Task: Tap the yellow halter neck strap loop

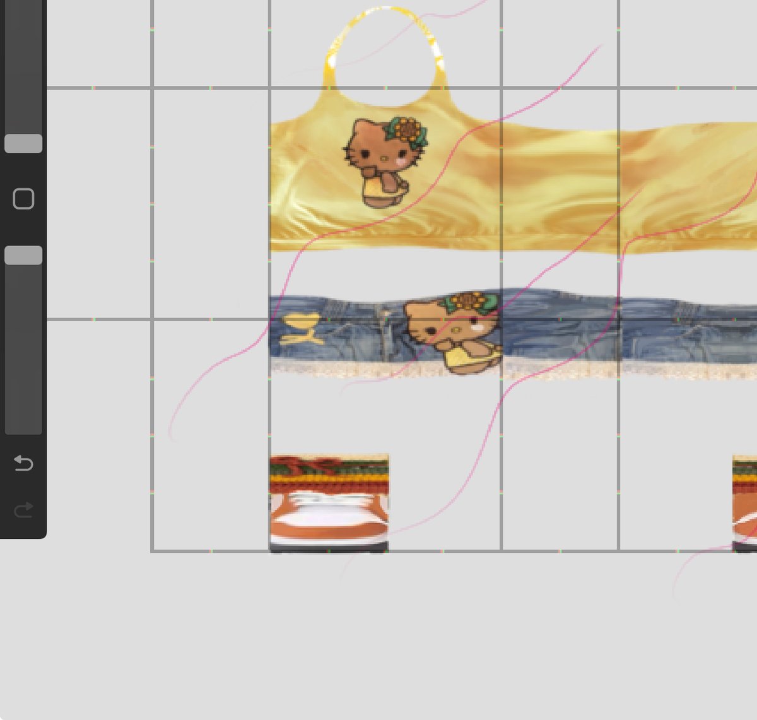Action: tap(386, 47)
